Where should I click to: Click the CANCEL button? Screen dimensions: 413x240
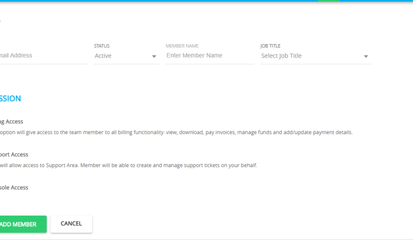(72, 224)
